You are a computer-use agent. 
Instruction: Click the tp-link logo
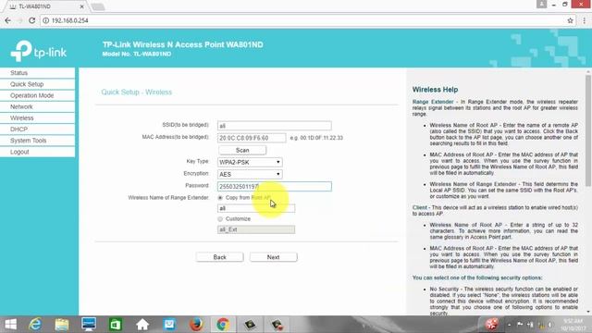pos(39,51)
